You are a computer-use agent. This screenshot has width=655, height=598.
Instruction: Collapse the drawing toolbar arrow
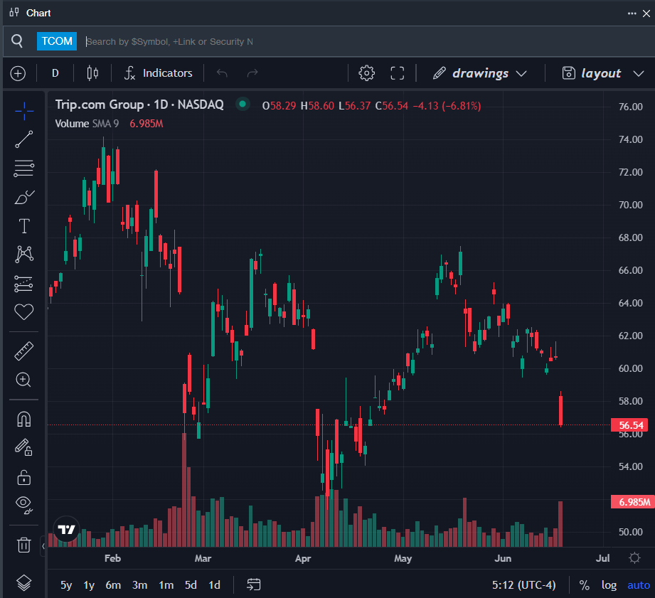point(43,546)
